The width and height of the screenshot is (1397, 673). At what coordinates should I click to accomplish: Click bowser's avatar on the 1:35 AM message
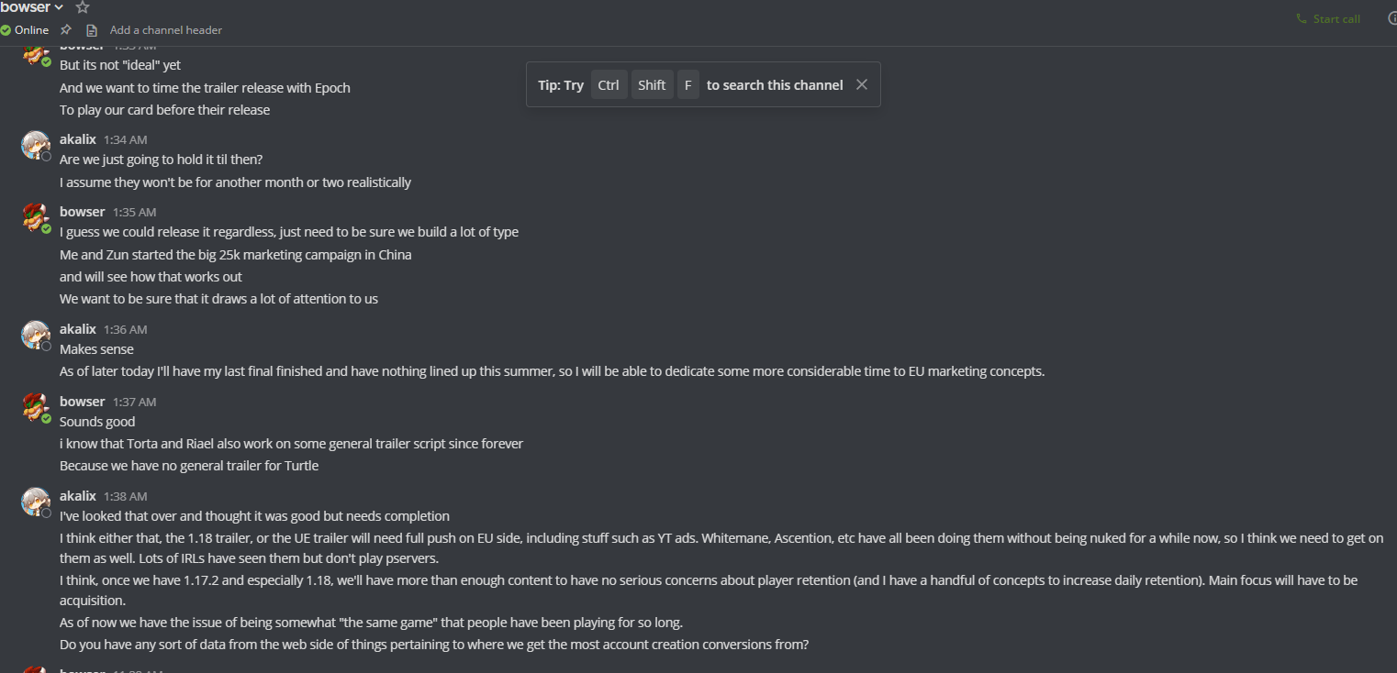point(35,217)
